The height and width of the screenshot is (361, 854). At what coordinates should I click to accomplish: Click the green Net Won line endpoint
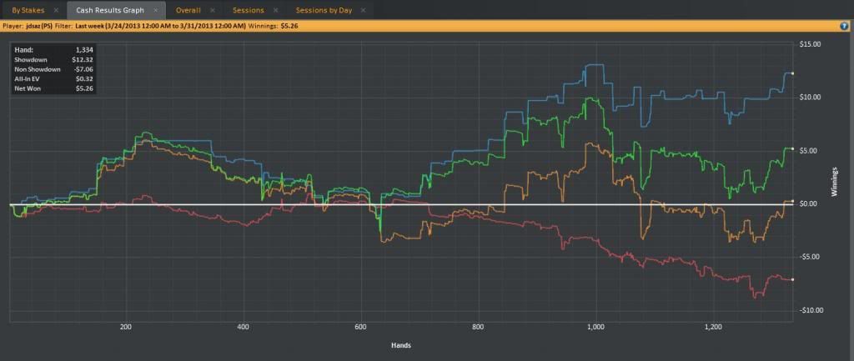792,148
